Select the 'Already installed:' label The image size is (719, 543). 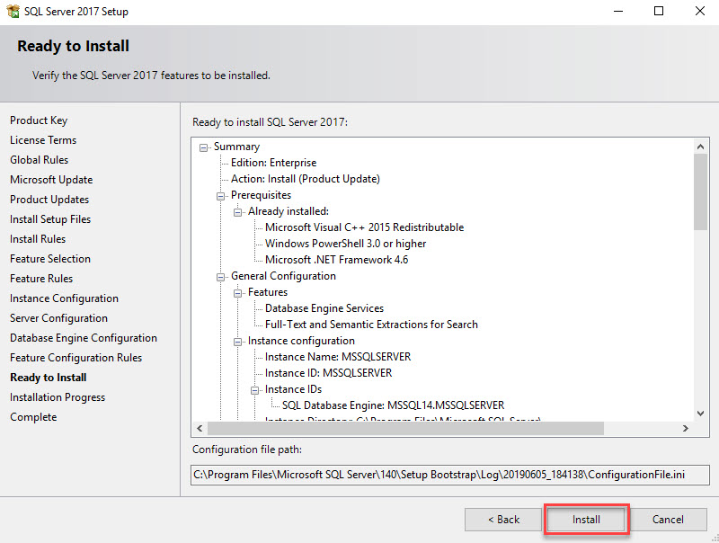tap(288, 211)
